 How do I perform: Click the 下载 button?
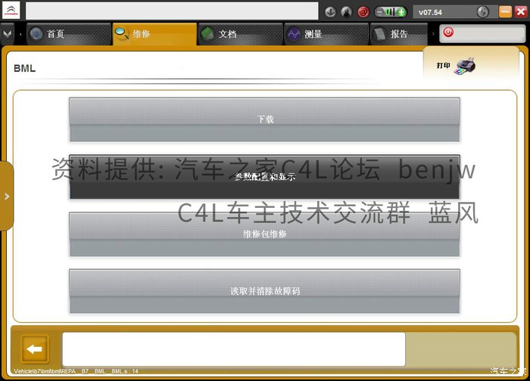pyautogui.click(x=264, y=119)
